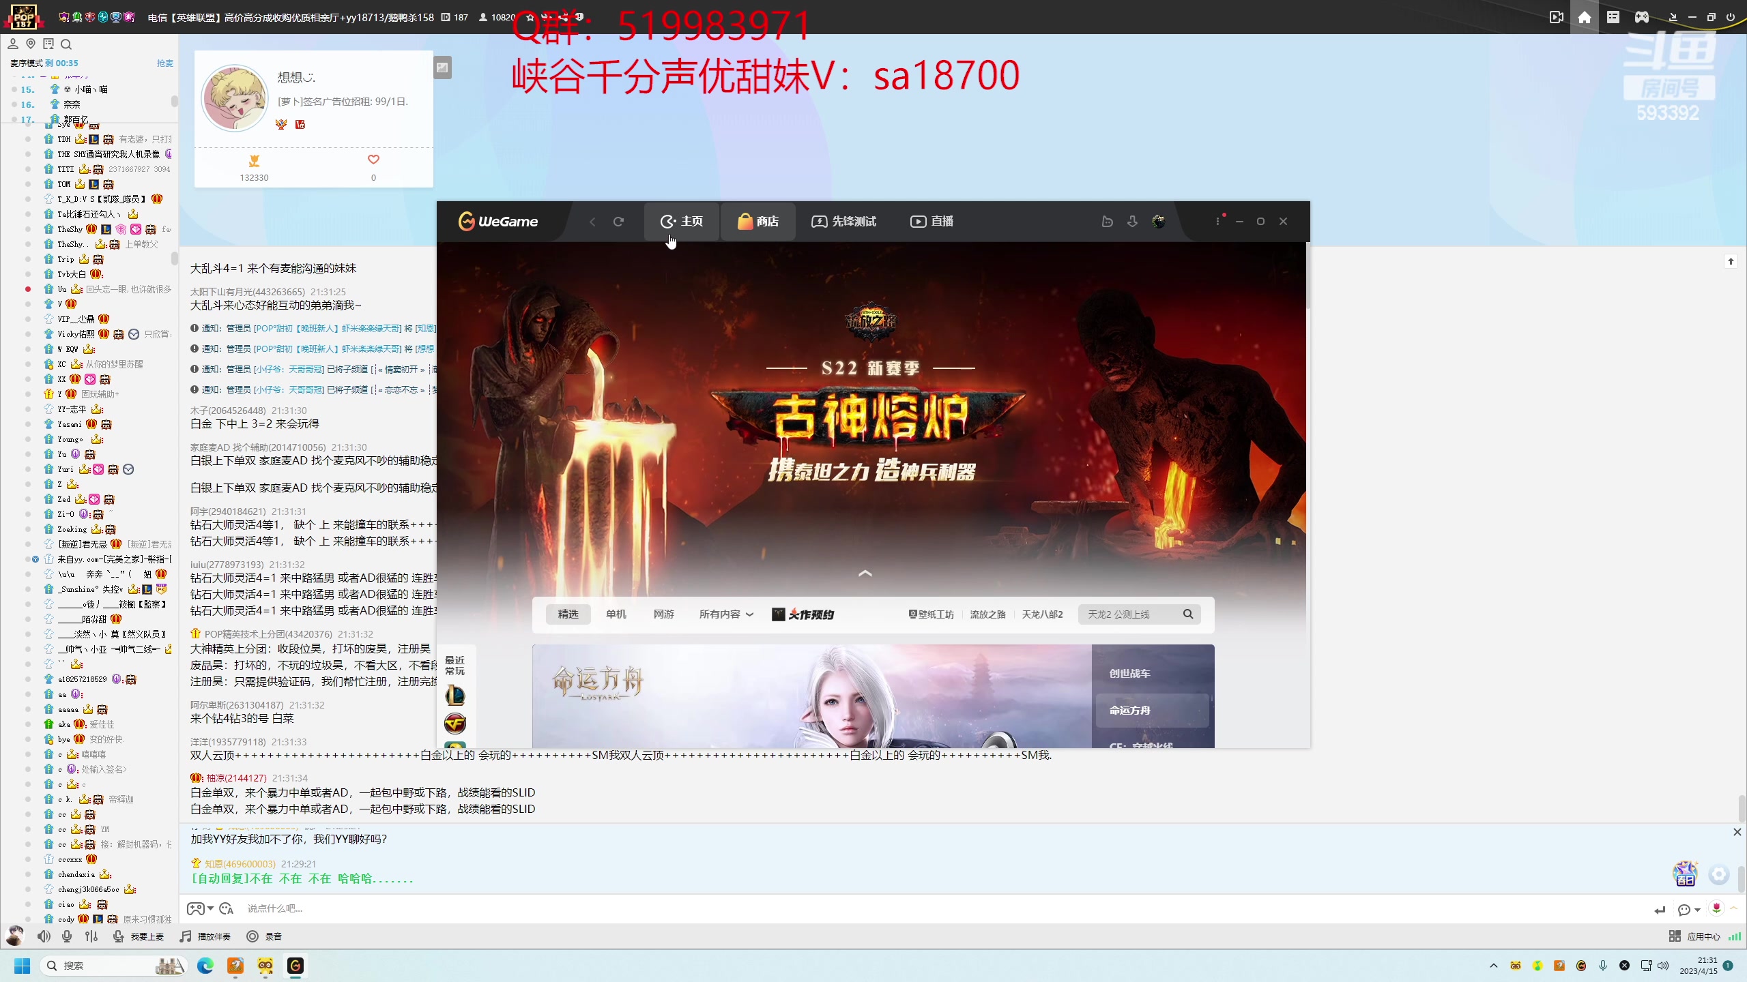Show hidden system tray icons
The image size is (1747, 982).
(1494, 966)
